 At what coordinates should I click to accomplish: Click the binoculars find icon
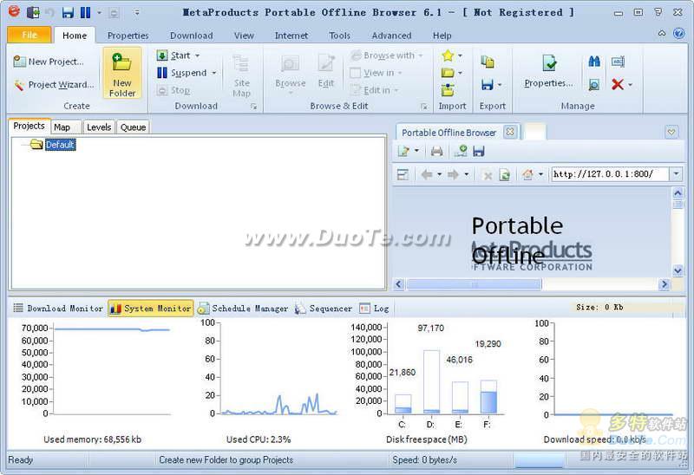(x=594, y=62)
